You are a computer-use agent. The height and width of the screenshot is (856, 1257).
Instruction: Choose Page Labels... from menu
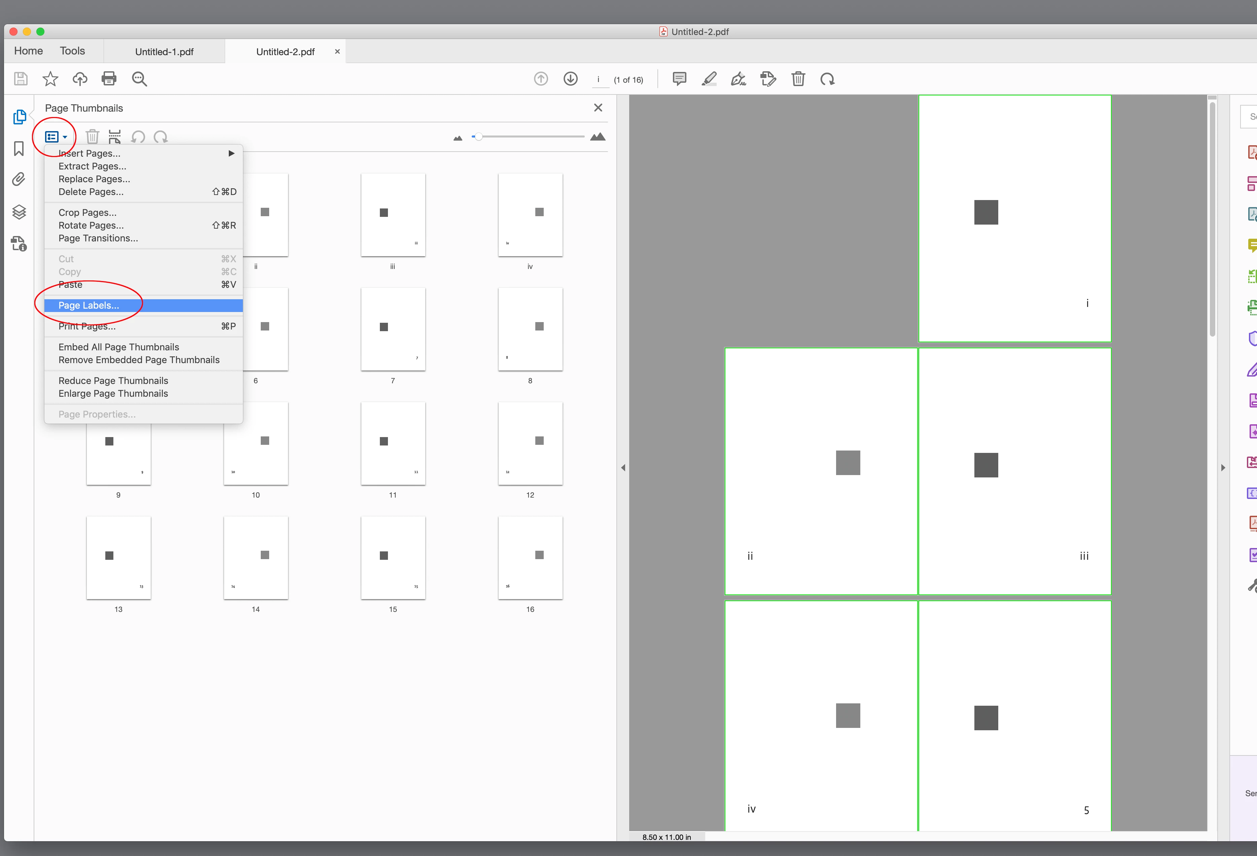point(89,305)
